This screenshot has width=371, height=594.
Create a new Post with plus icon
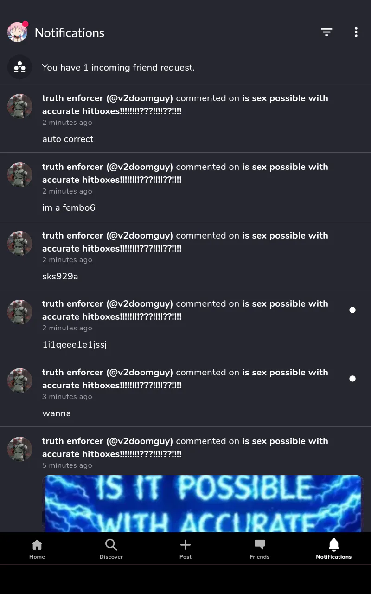click(x=185, y=549)
